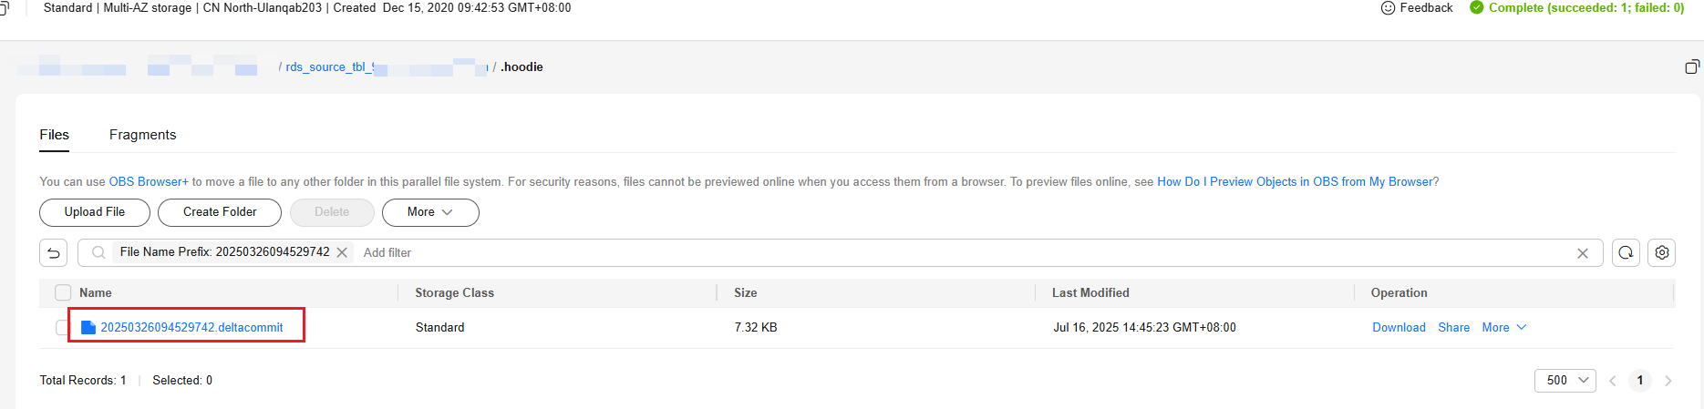Click the Add filter input field

(x=729, y=253)
